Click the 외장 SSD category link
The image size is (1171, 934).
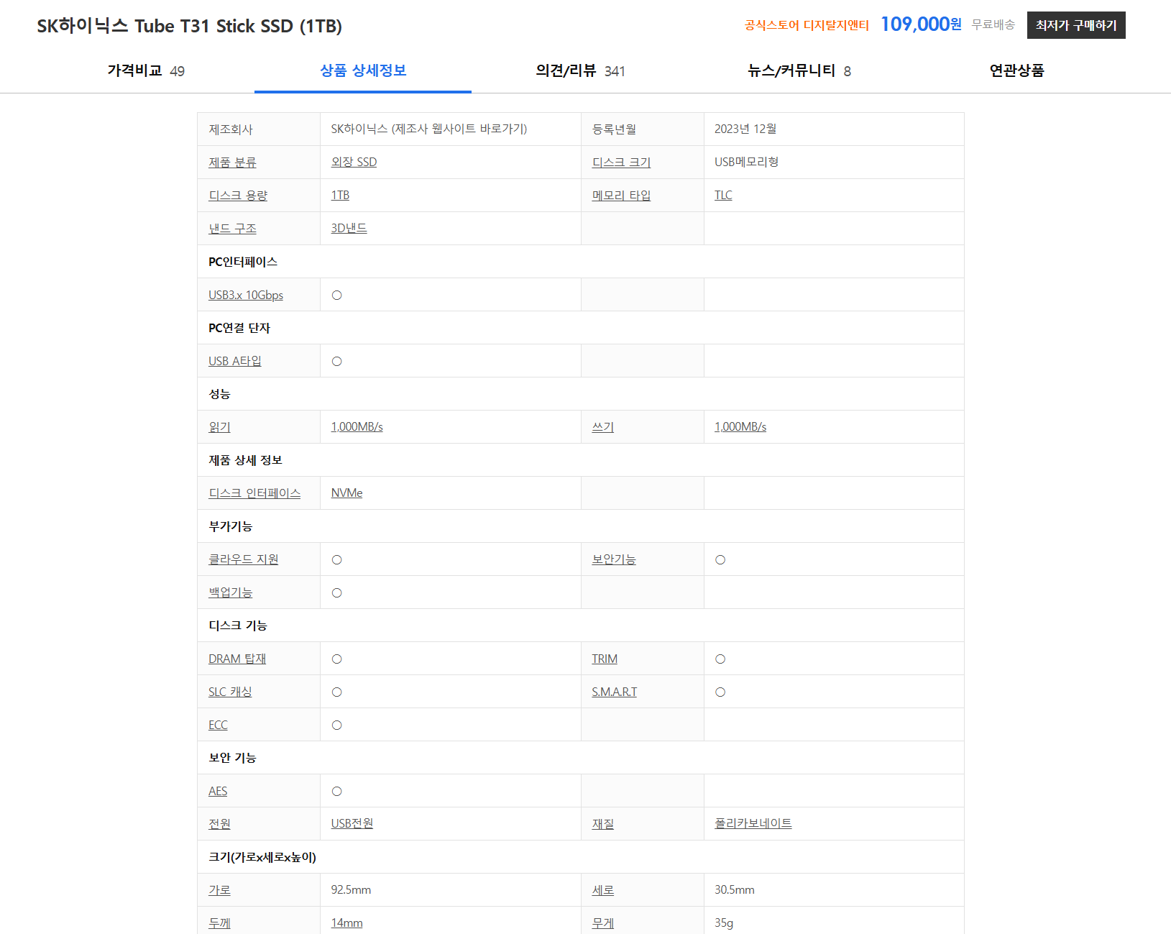coord(354,162)
